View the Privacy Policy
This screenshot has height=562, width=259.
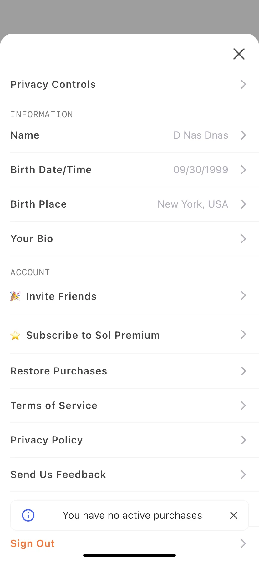tap(129, 440)
